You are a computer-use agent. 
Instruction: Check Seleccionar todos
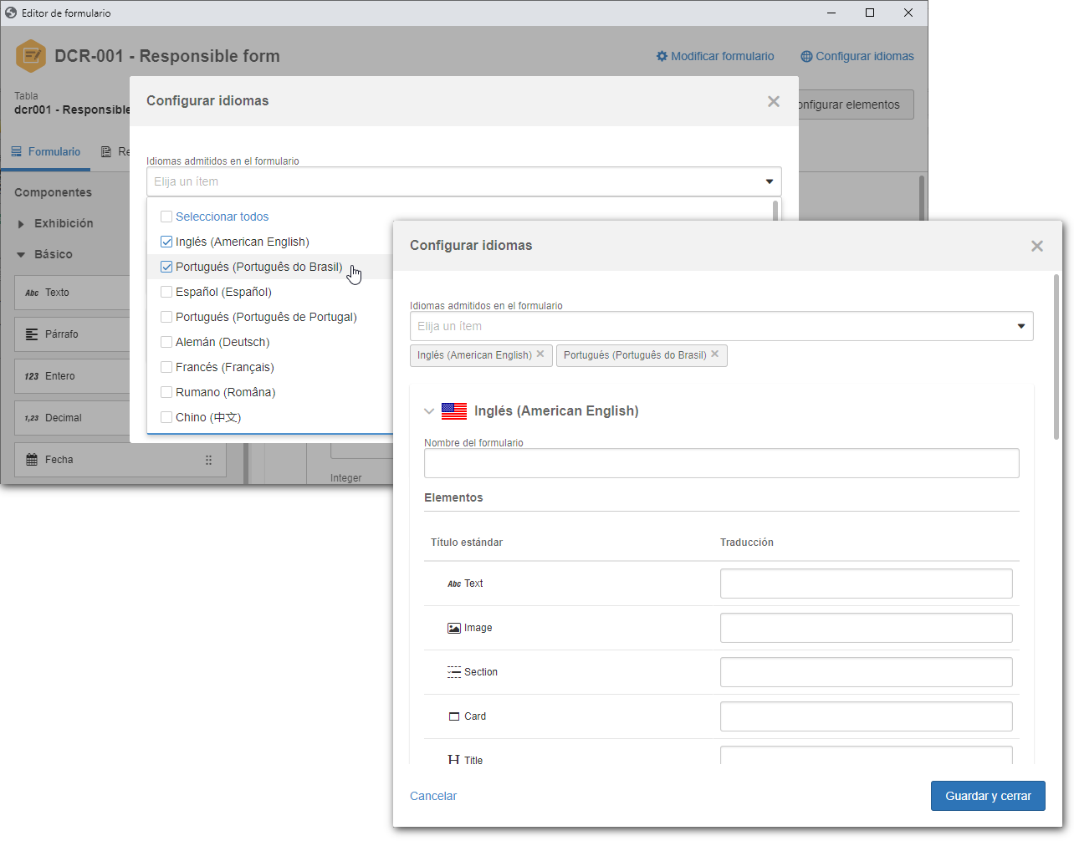click(x=166, y=217)
